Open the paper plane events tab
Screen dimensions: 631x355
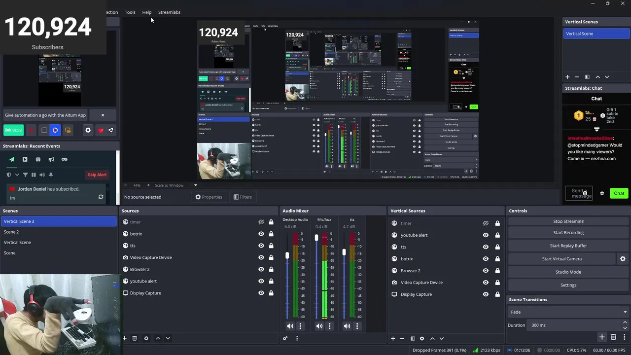(x=12, y=159)
